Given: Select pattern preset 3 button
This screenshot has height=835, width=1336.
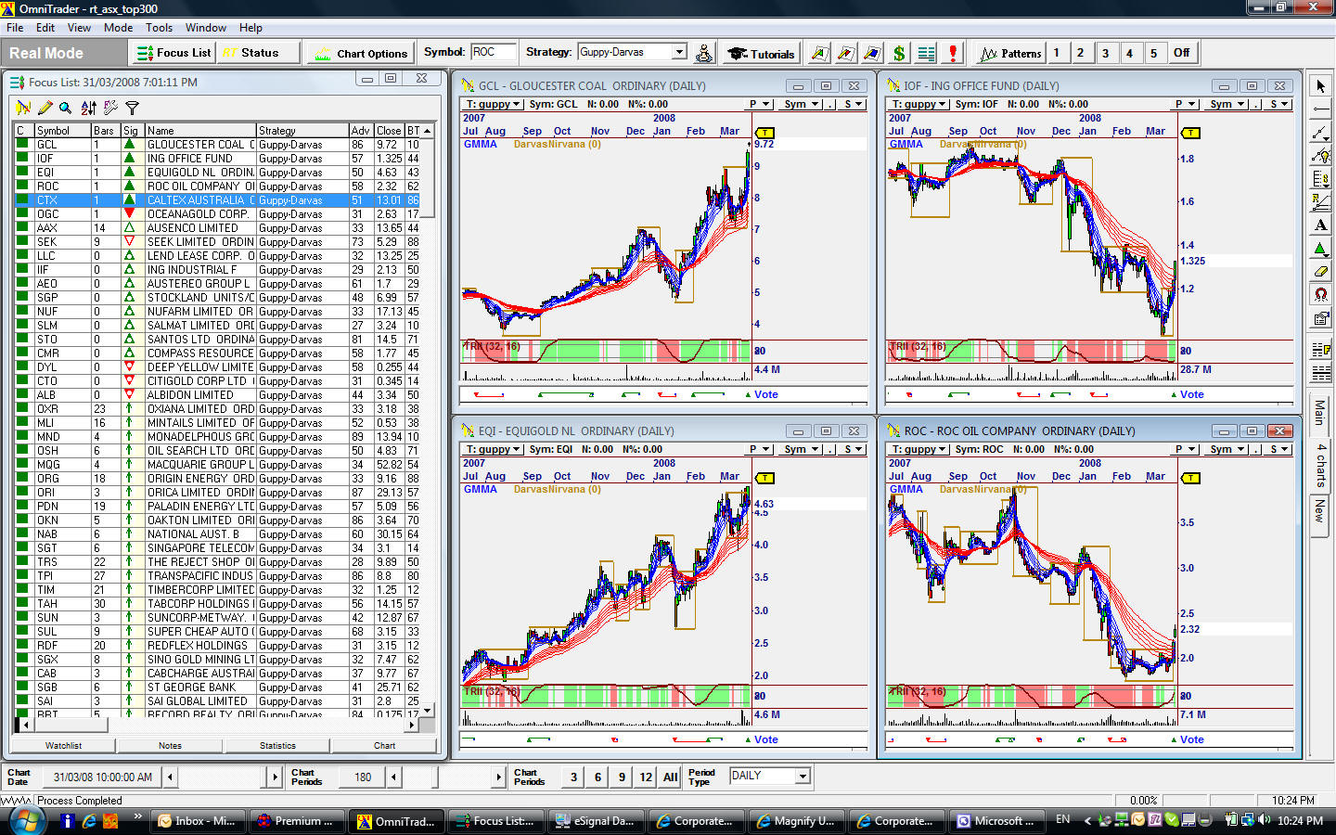Looking at the screenshot, I should point(1105,53).
